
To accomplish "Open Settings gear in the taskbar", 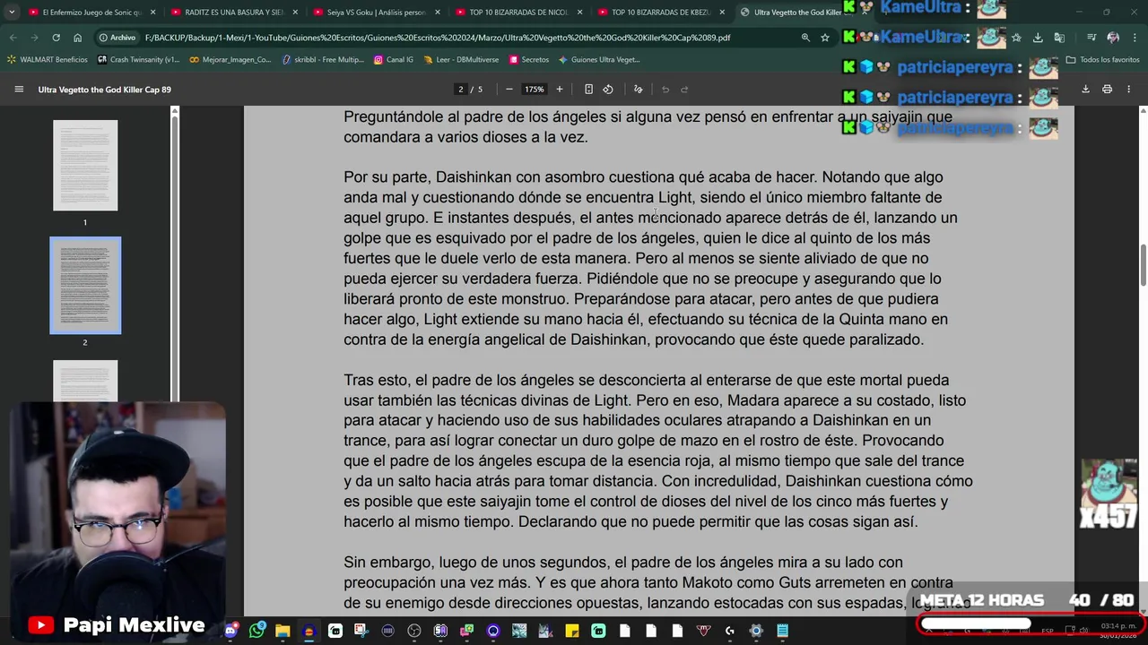I will [756, 632].
